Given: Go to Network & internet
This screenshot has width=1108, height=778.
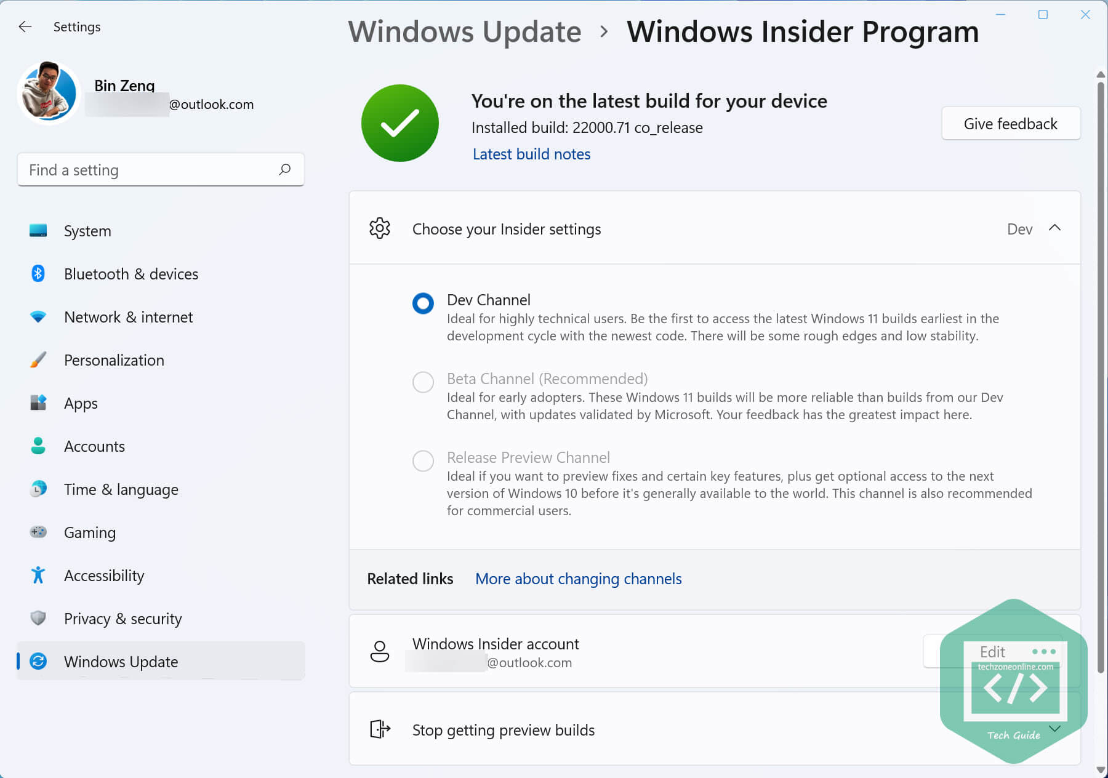Looking at the screenshot, I should pos(161,317).
